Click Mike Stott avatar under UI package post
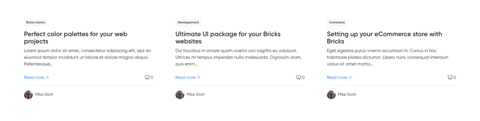480x121 pixels. pyautogui.click(x=180, y=95)
